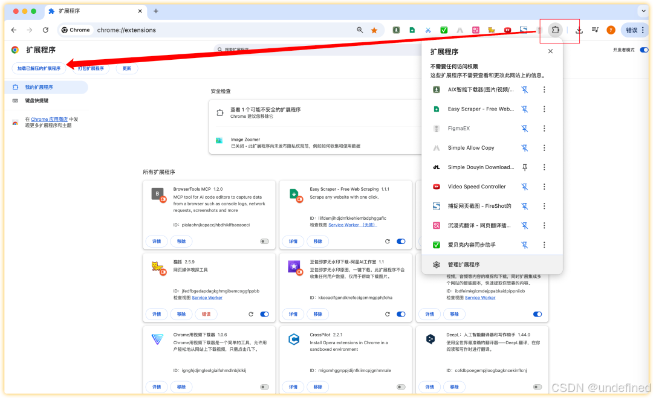Pin Simple Douyin Download extension

[525, 167]
